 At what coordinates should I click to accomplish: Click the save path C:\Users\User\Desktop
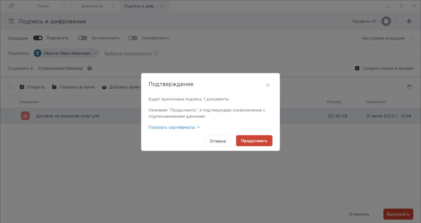tap(60, 68)
